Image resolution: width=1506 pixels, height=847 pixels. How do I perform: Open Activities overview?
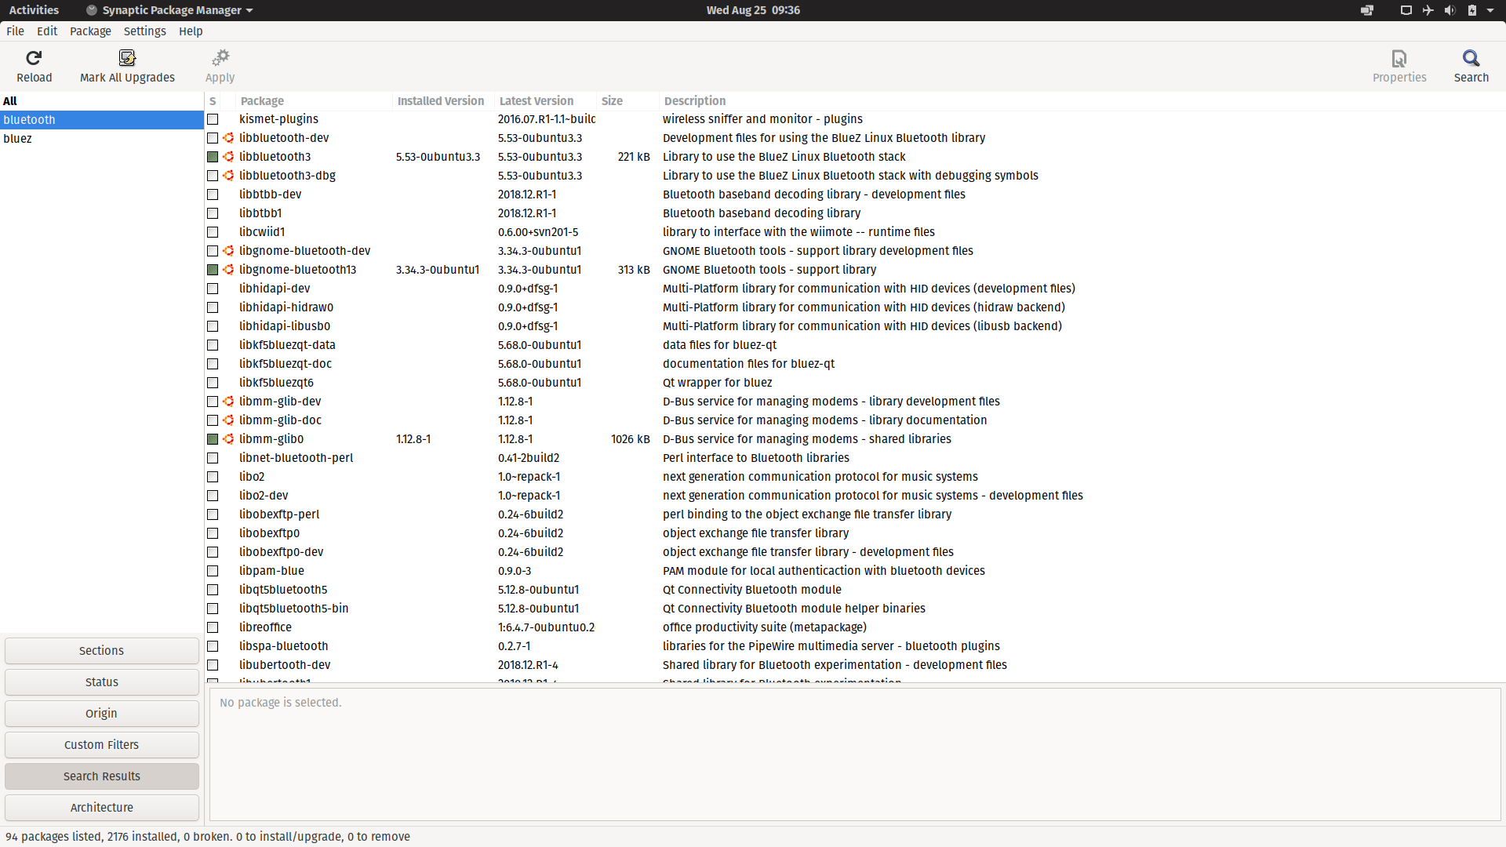coord(34,10)
